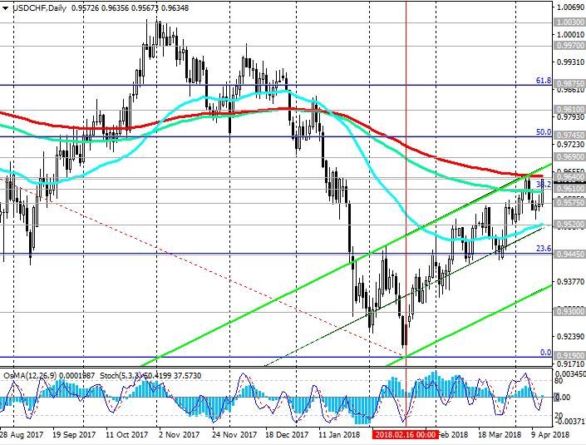Viewport: 586px width, 445px height.
Task: Select the 50.0 Fibonacci level label
Action: coord(543,132)
